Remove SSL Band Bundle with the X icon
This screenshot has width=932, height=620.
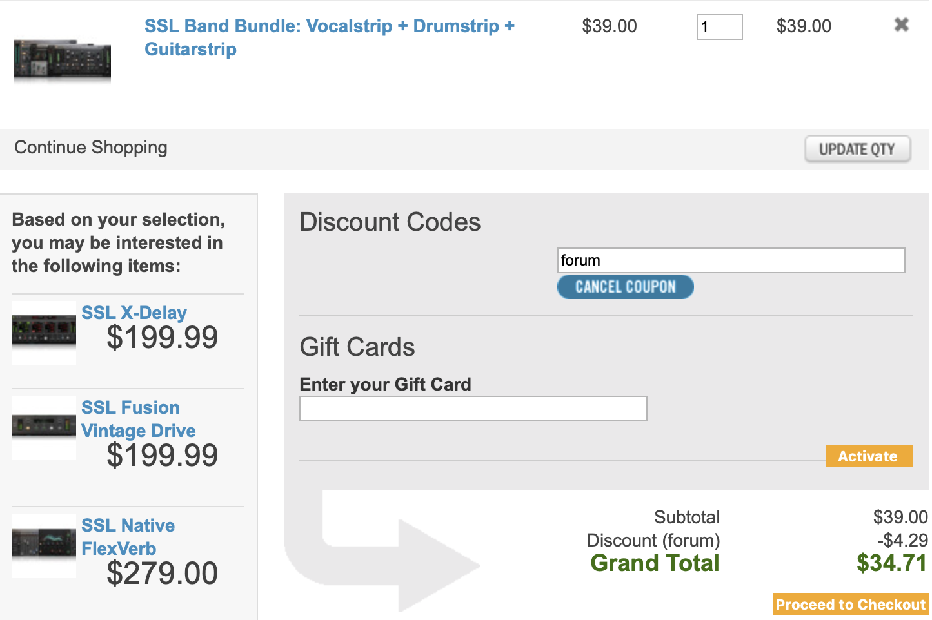[x=901, y=25]
